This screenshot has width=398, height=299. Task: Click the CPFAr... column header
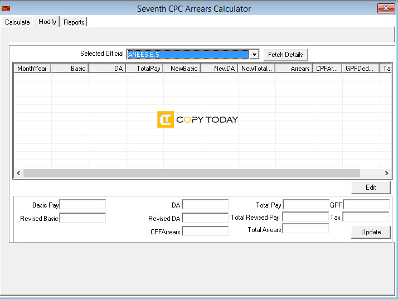[327, 69]
